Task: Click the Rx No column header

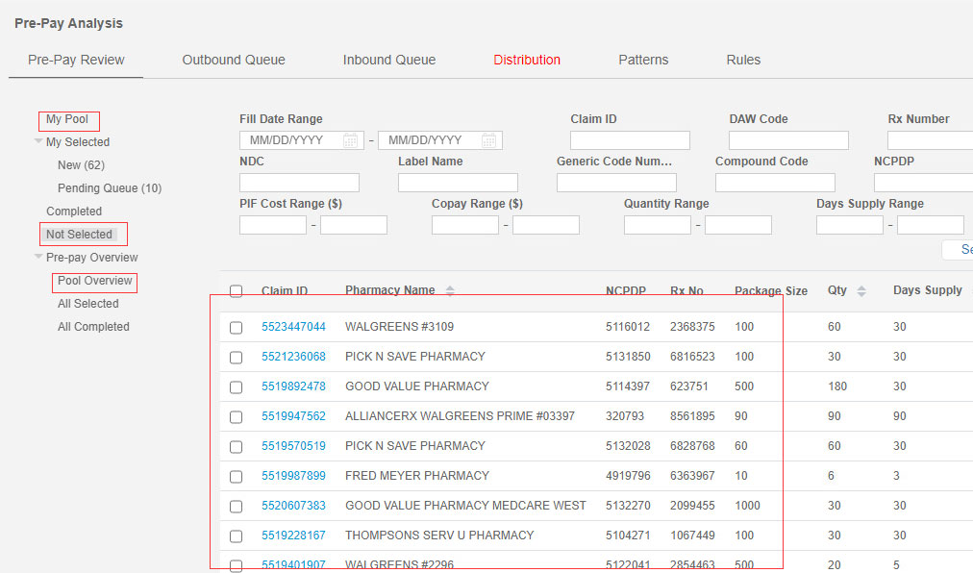Action: point(686,290)
